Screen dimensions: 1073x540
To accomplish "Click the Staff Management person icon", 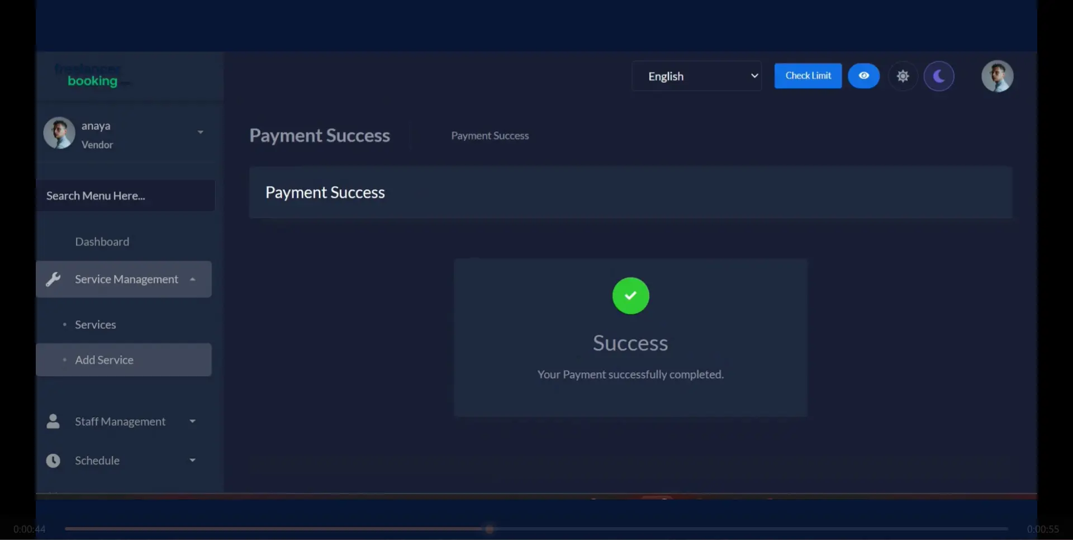I will (53, 421).
